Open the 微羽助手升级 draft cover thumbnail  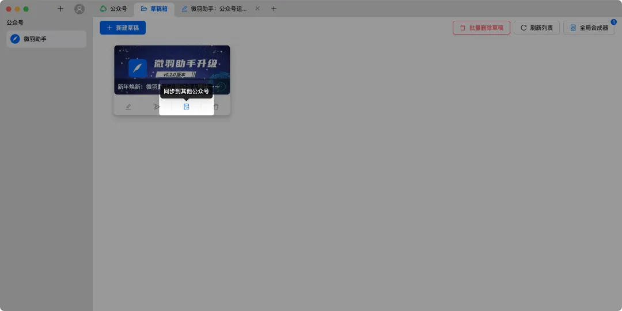[x=172, y=70]
